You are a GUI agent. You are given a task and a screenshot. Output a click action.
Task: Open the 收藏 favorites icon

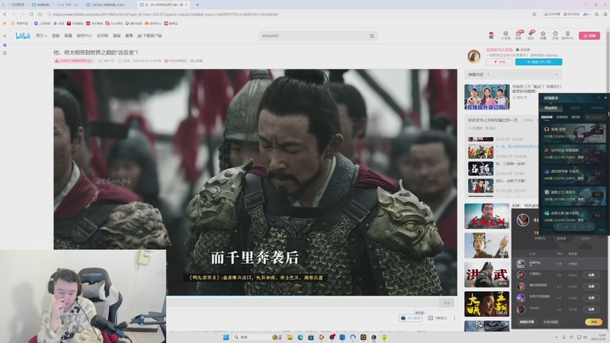tap(543, 35)
